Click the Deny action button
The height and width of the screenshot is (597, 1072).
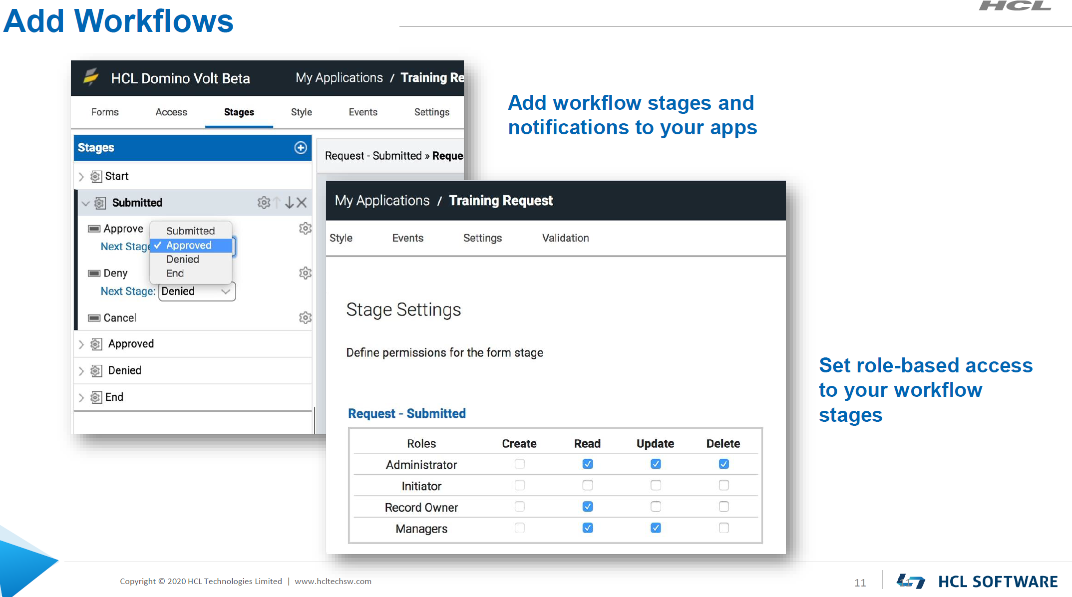115,273
